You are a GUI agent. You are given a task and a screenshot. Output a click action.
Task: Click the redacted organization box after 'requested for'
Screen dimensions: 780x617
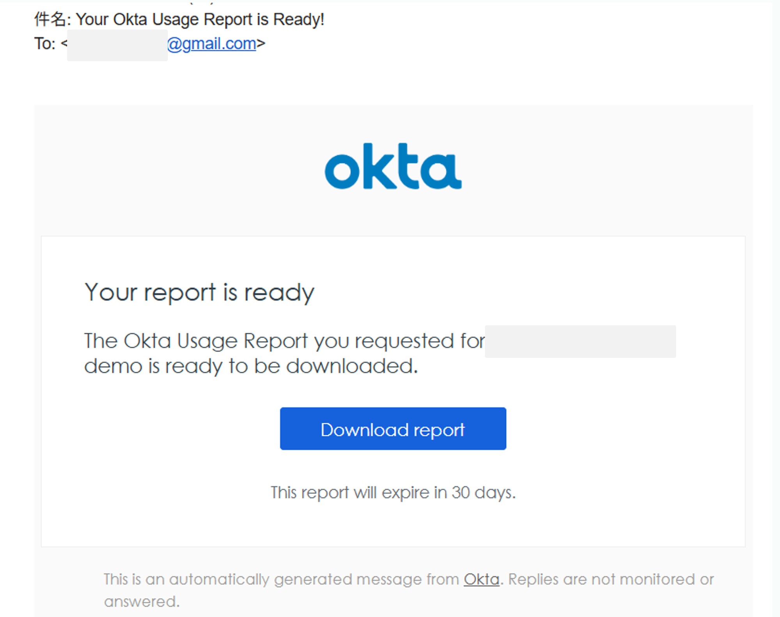click(x=580, y=341)
